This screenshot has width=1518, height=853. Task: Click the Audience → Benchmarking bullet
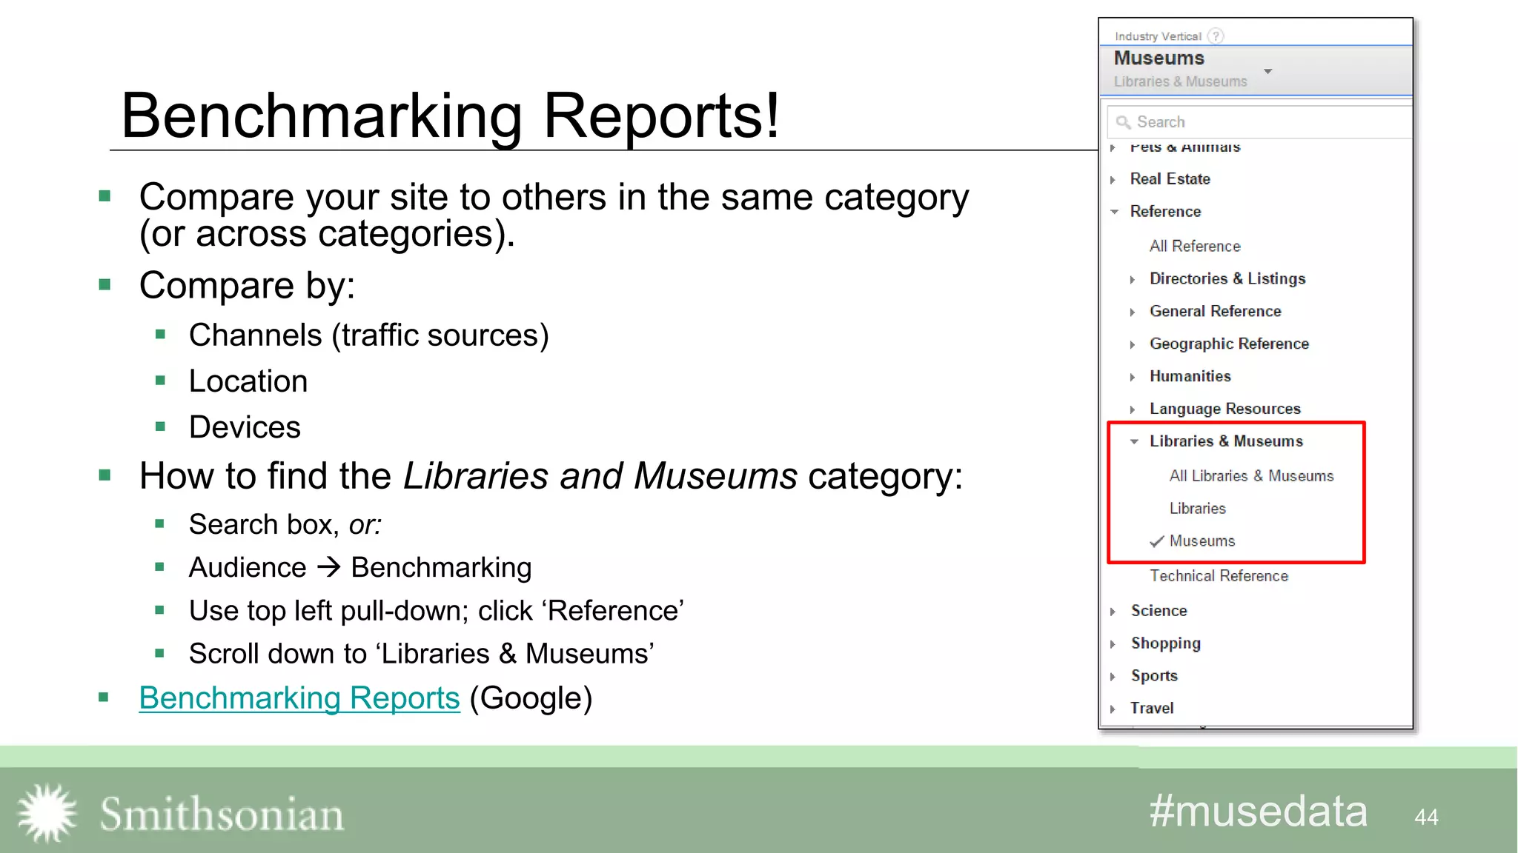(x=360, y=567)
